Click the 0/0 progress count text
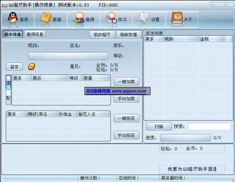The height and width of the screenshot is (182, 235). (x=217, y=138)
